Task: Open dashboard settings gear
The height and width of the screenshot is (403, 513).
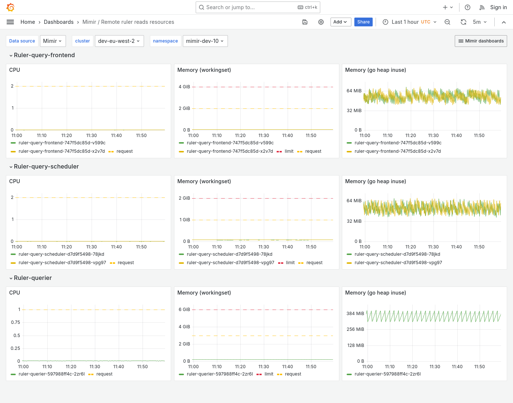Action: point(321,22)
